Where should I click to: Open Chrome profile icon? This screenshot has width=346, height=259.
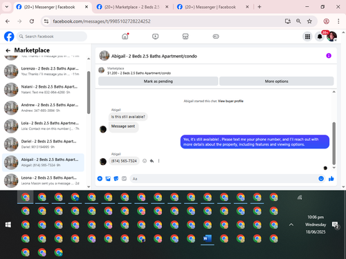[326, 21]
